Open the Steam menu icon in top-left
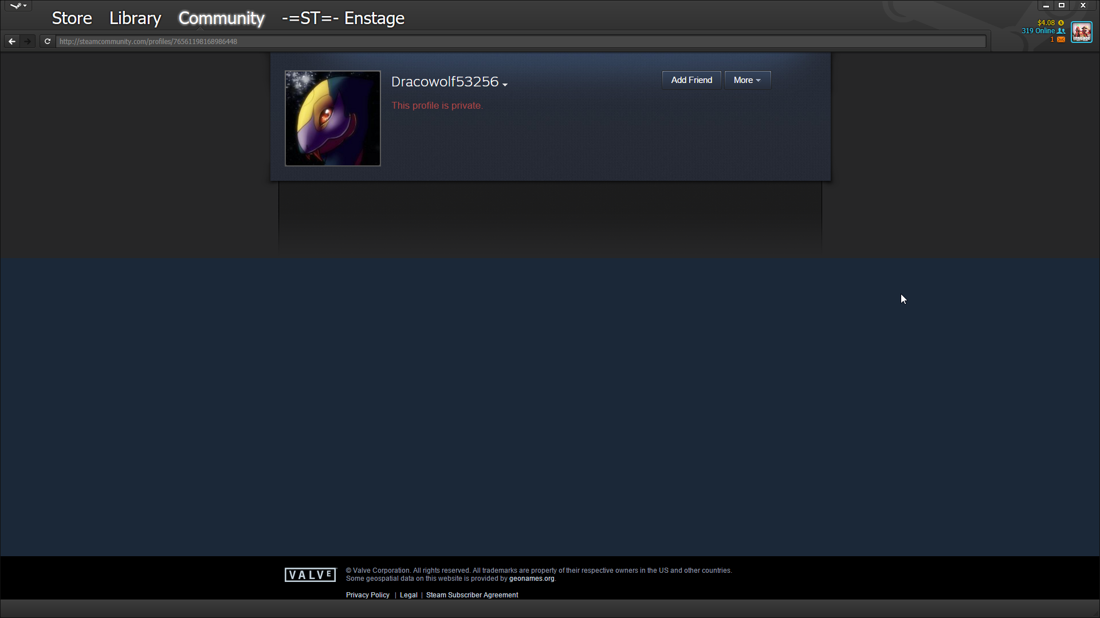This screenshot has height=618, width=1100. (x=18, y=6)
